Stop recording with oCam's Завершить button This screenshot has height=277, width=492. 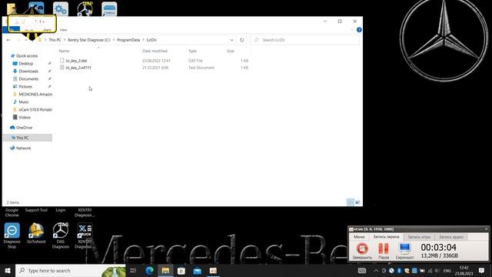pyautogui.click(x=362, y=251)
